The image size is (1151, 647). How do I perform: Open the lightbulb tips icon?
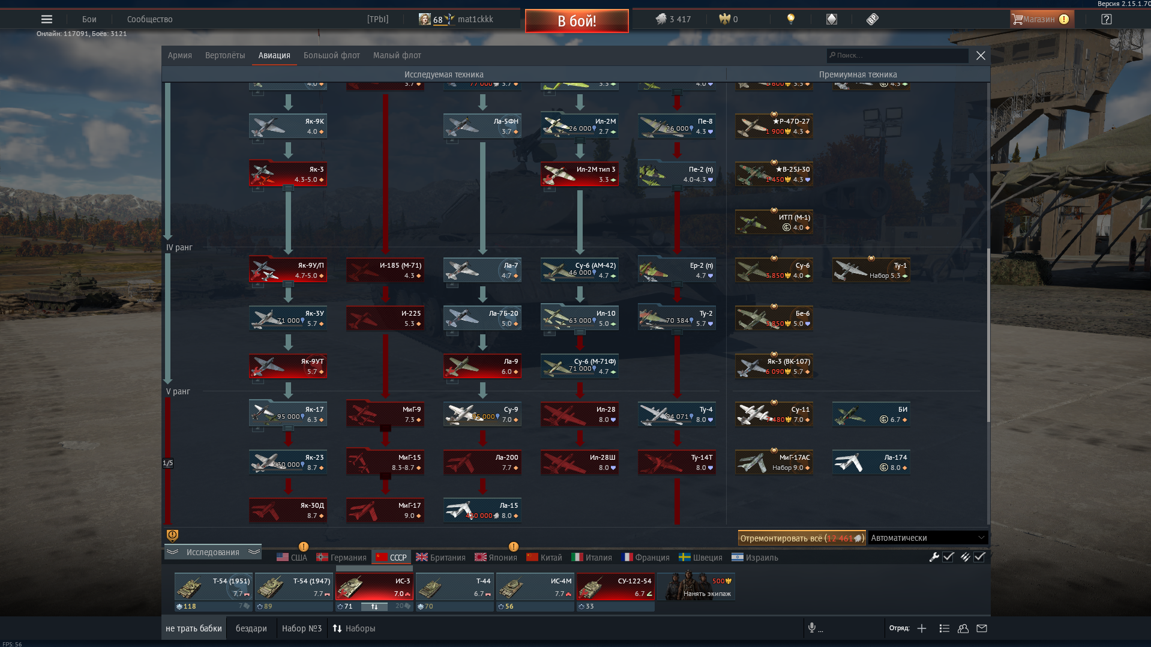(x=791, y=19)
